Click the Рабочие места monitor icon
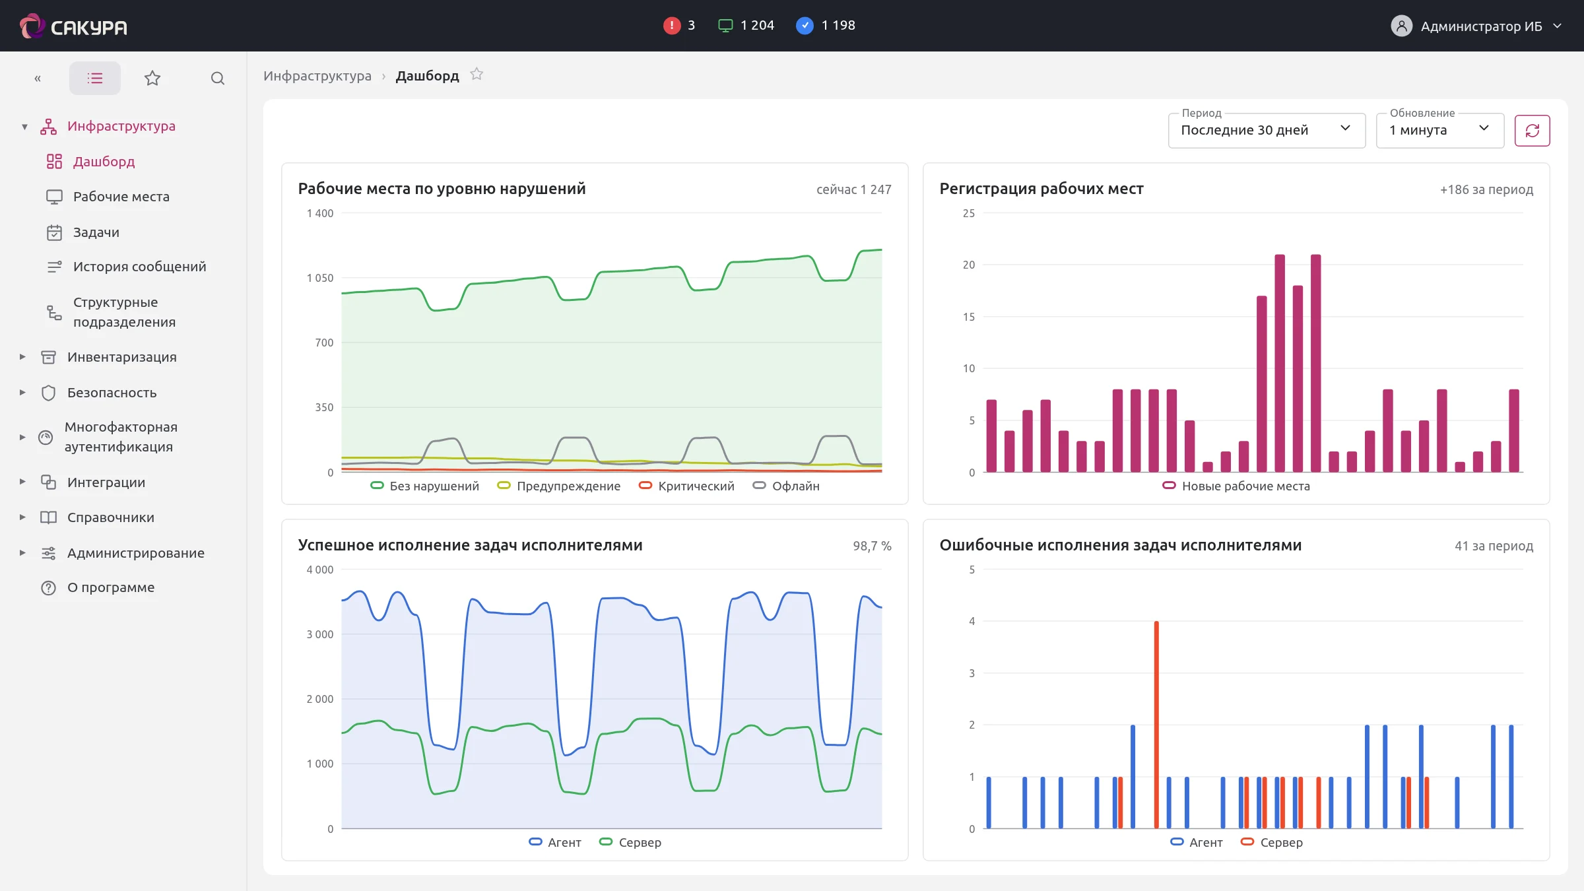The width and height of the screenshot is (1584, 891). pyautogui.click(x=54, y=197)
